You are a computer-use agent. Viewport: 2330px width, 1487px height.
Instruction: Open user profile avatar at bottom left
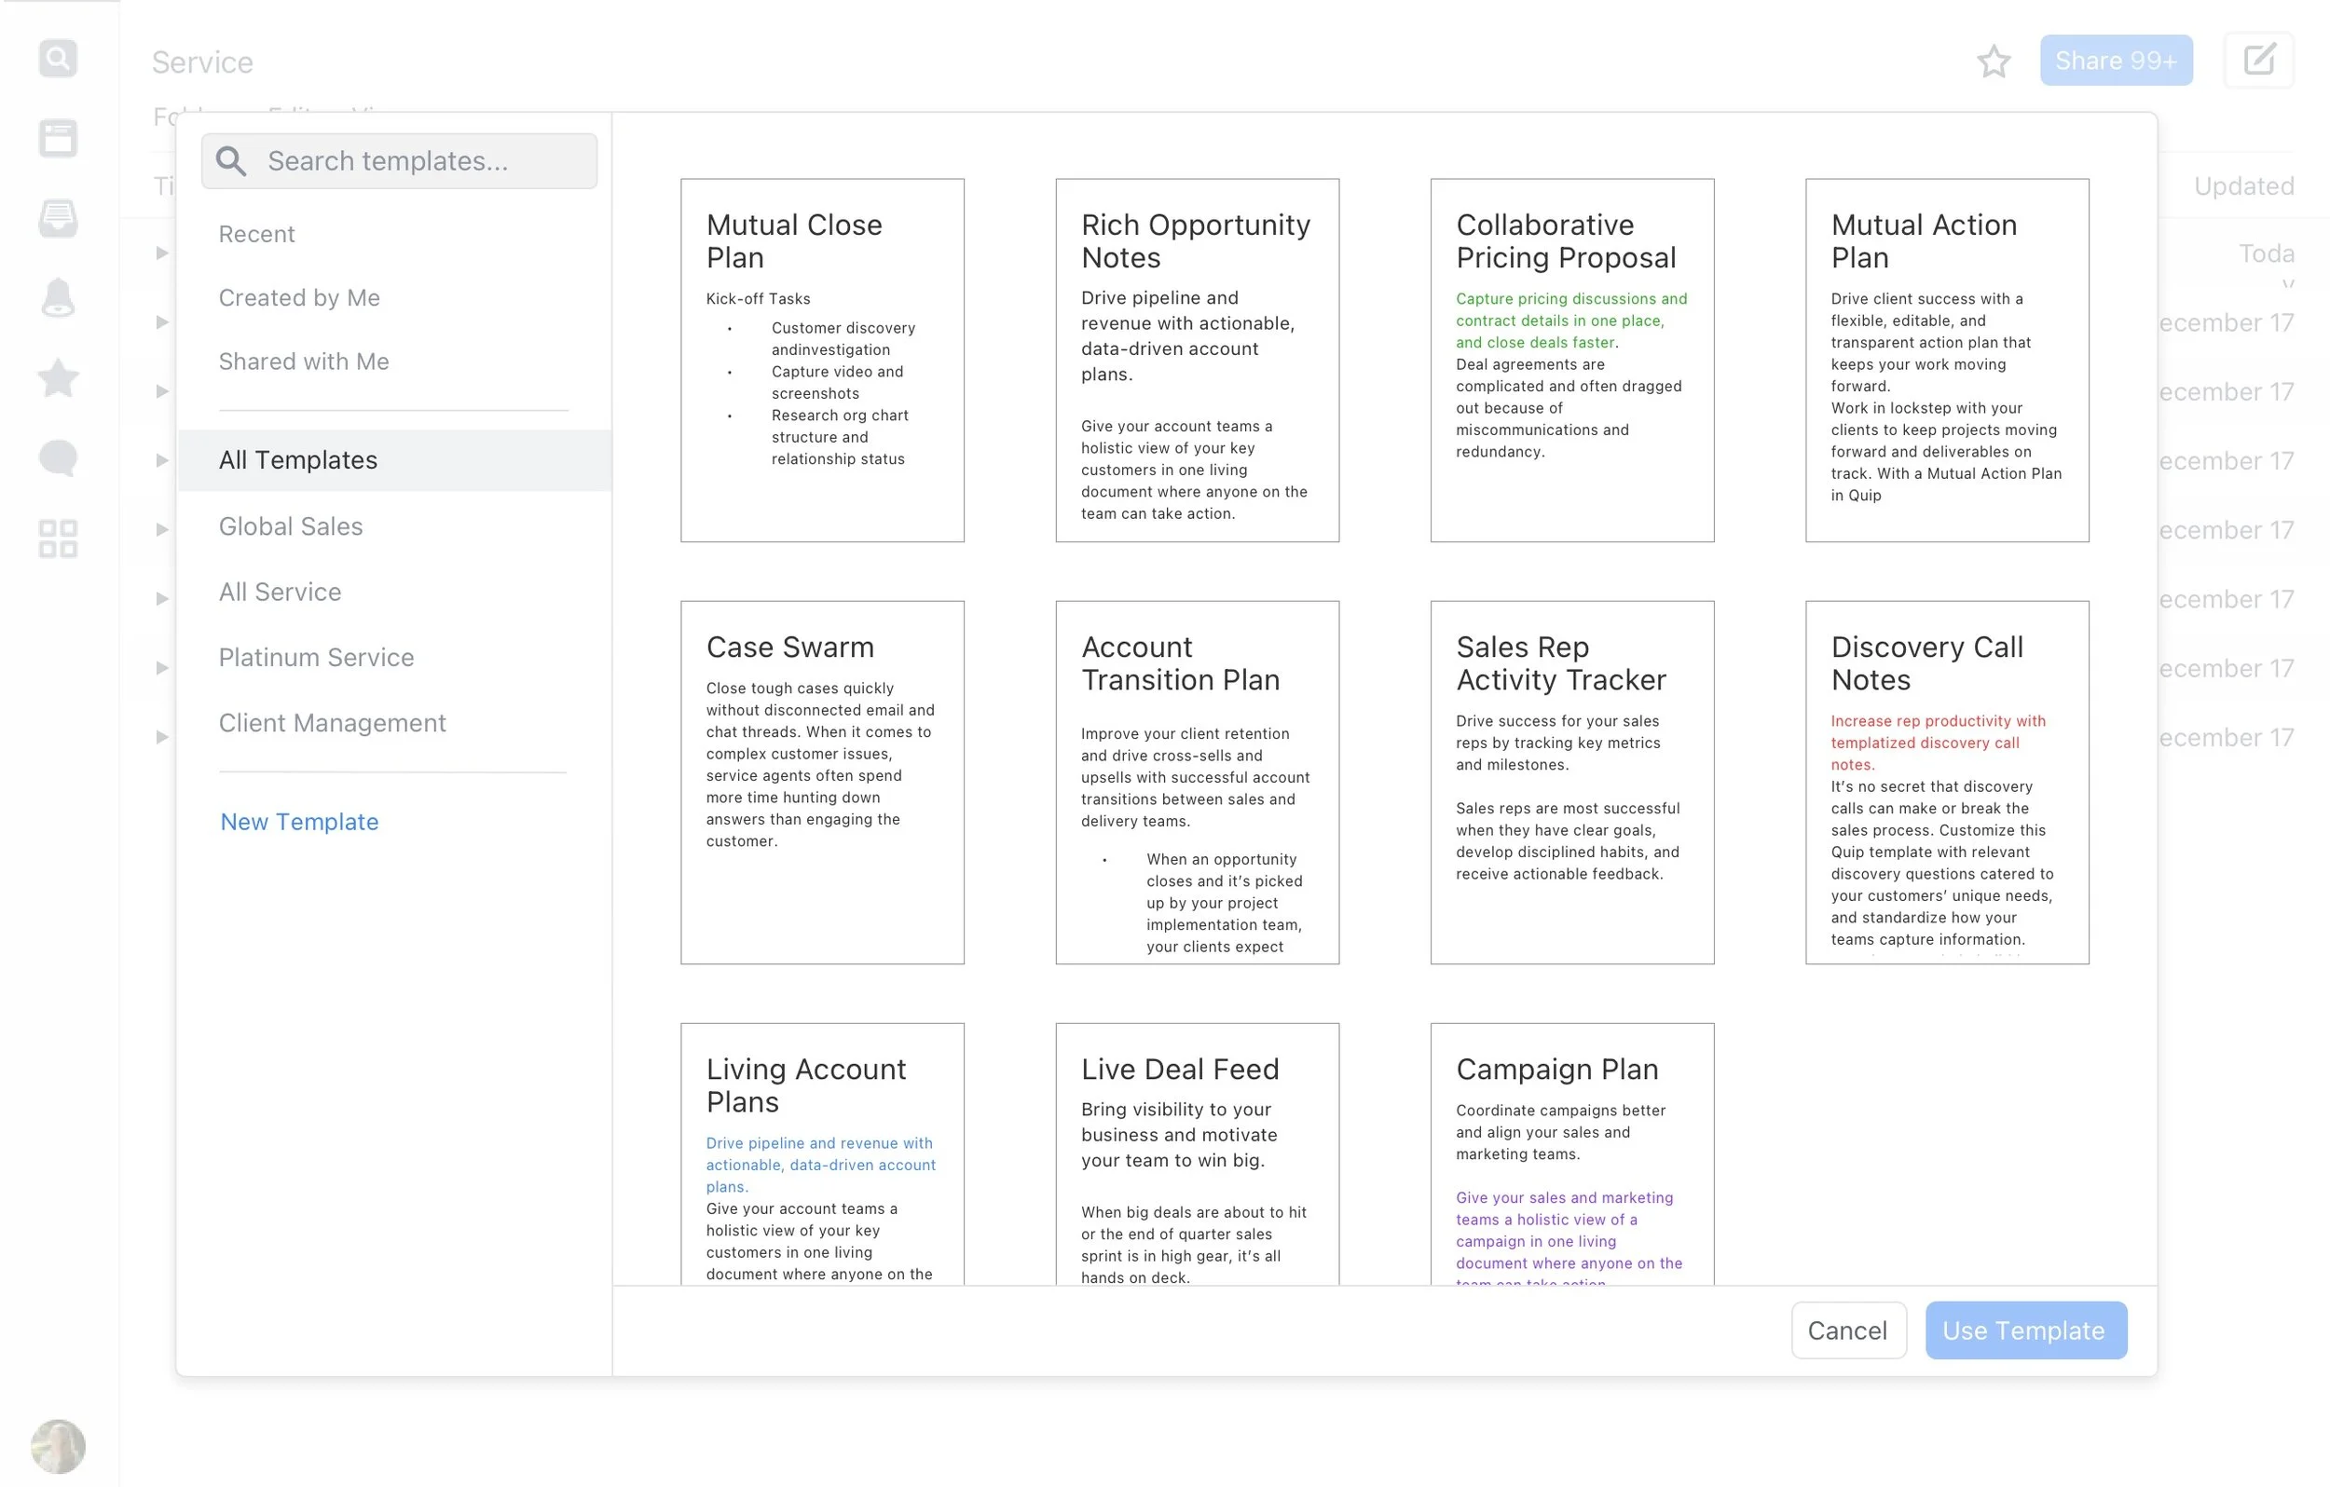(x=58, y=1445)
